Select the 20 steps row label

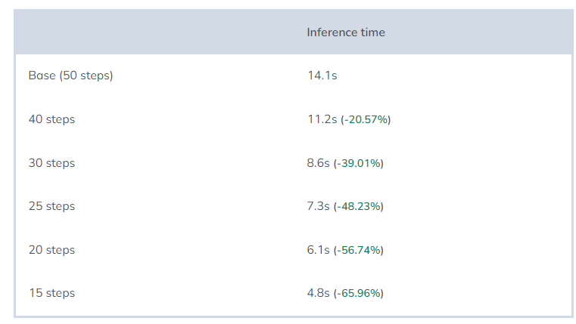pos(51,250)
